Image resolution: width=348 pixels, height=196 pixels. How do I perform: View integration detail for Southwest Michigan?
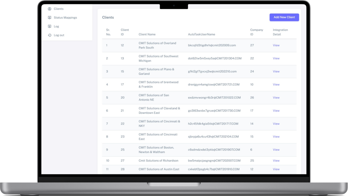(276, 58)
